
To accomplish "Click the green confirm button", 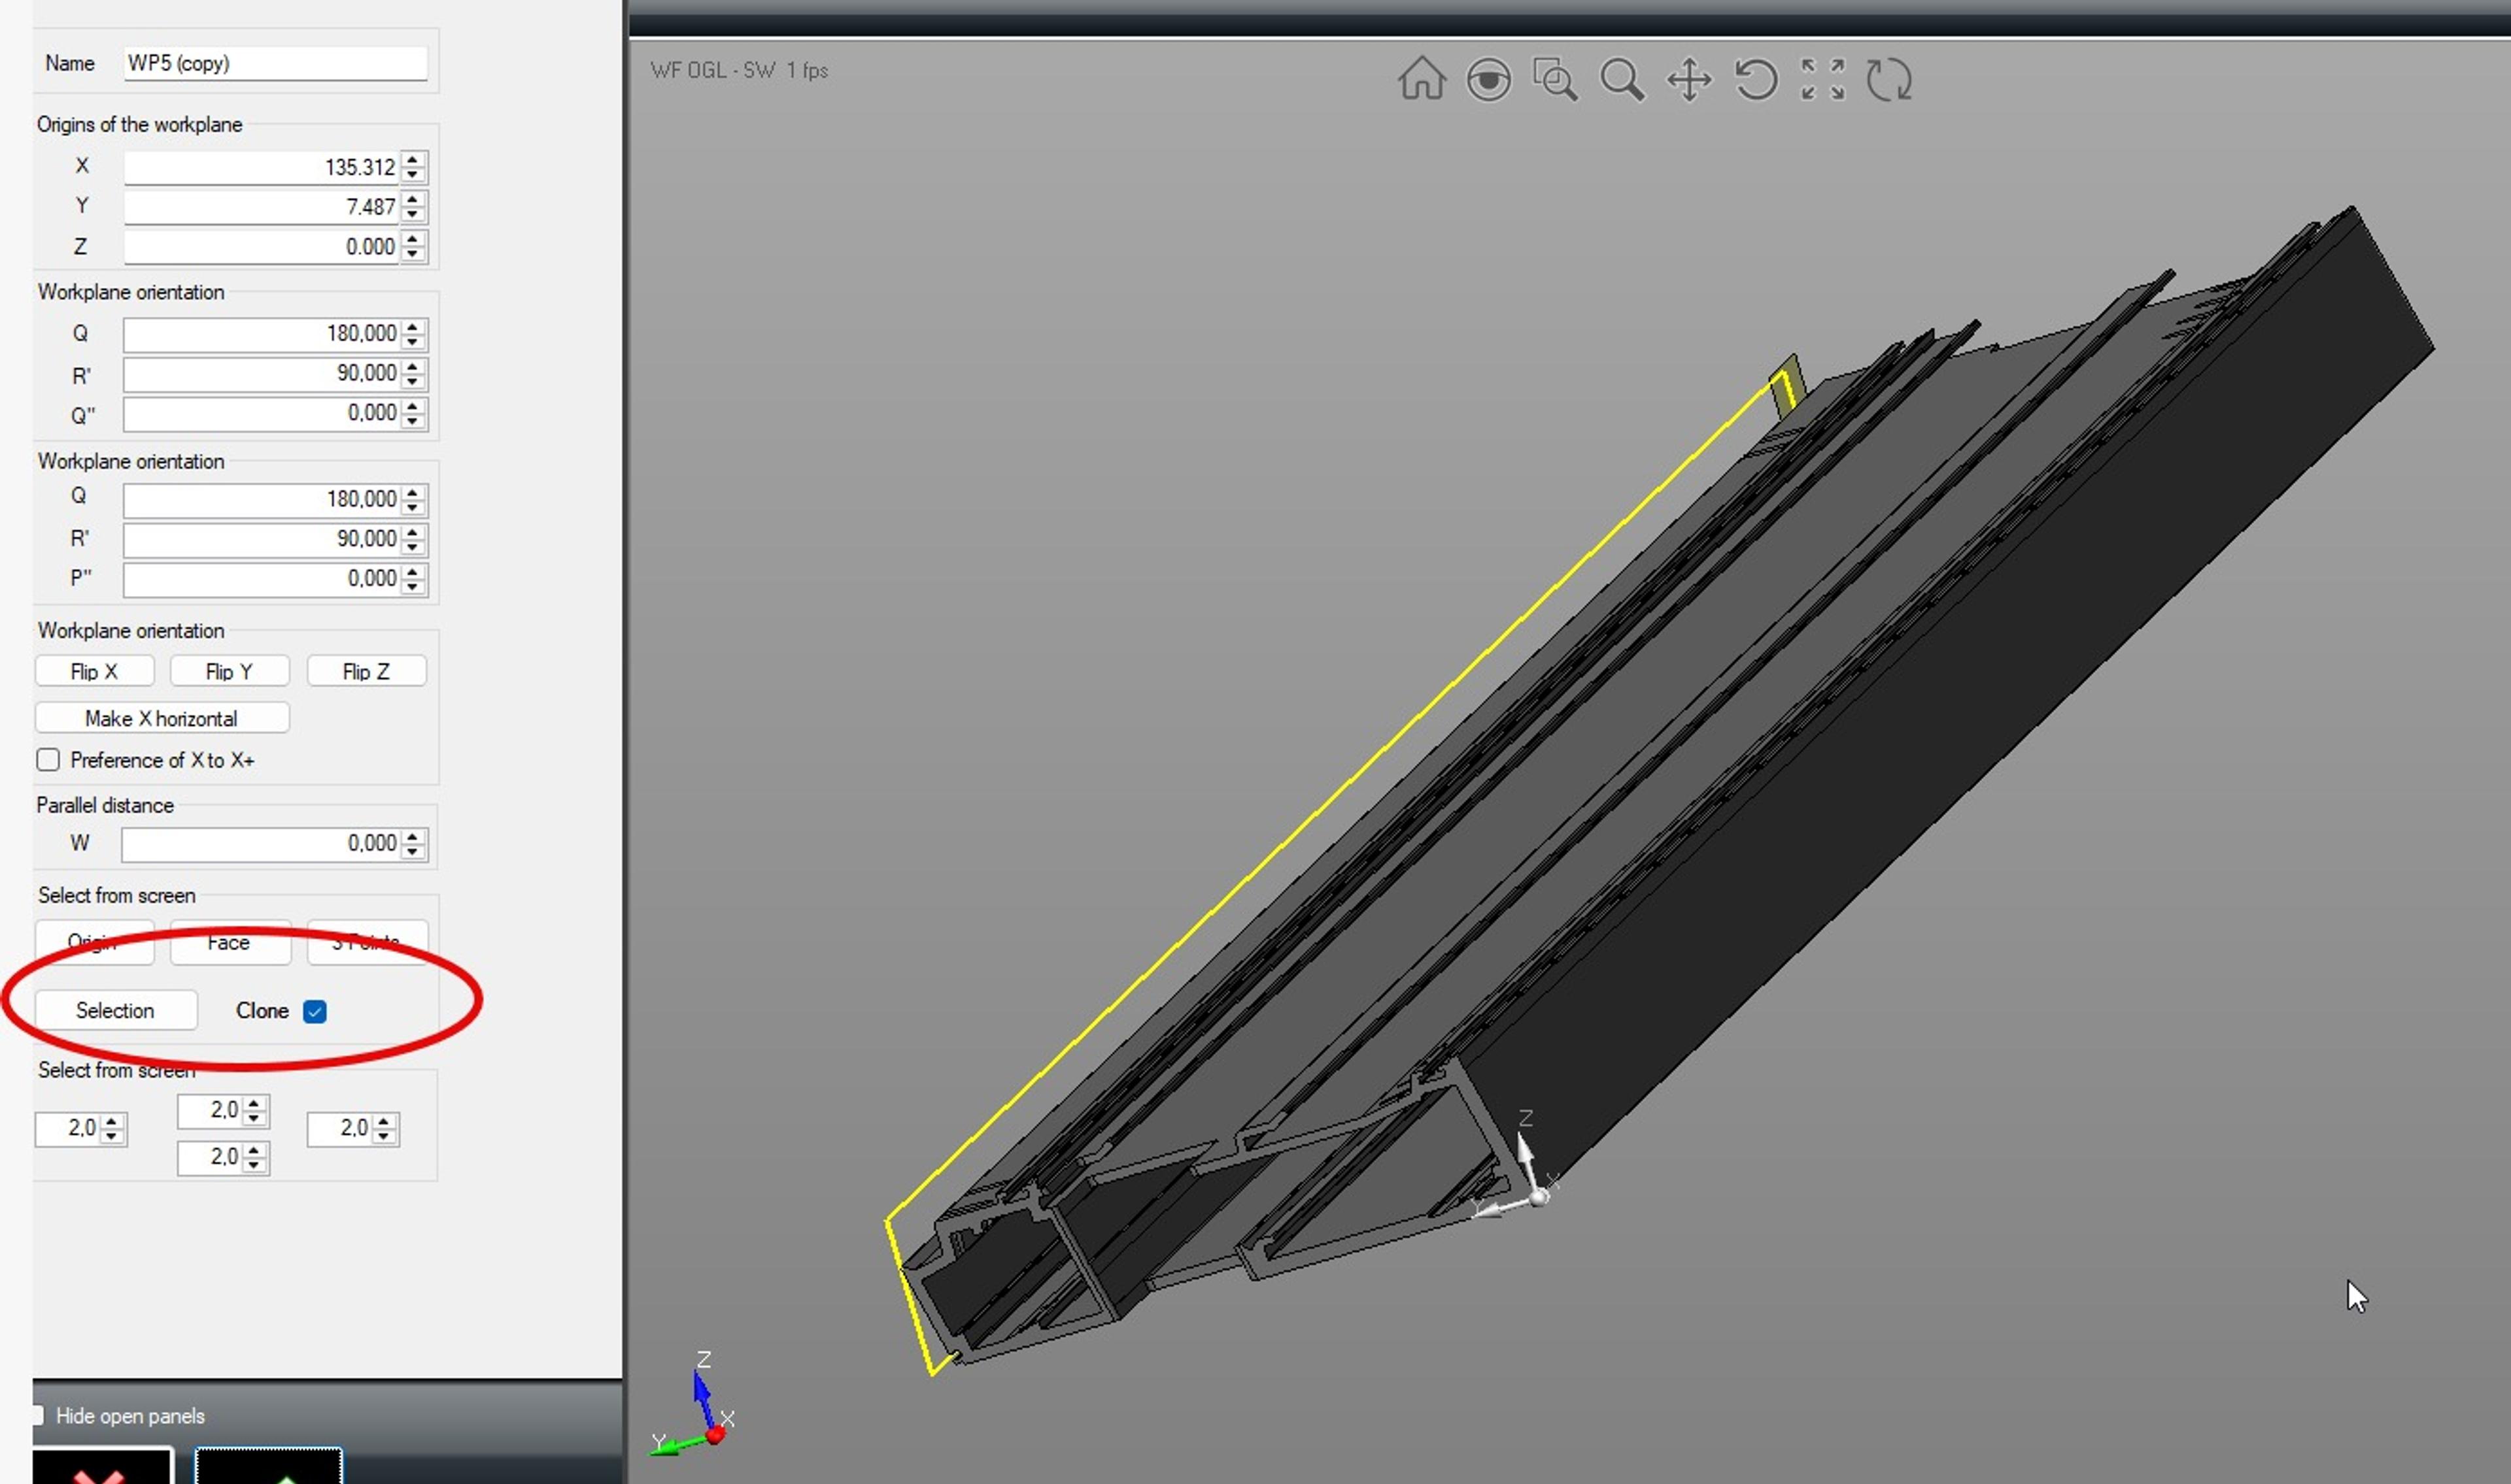I will point(268,1466).
